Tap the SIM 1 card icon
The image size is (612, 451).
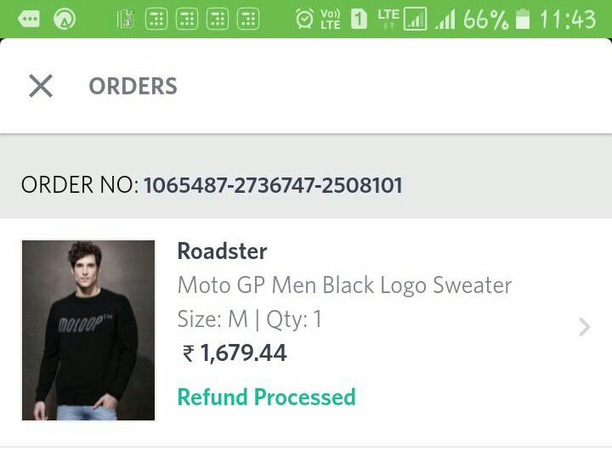click(x=359, y=20)
